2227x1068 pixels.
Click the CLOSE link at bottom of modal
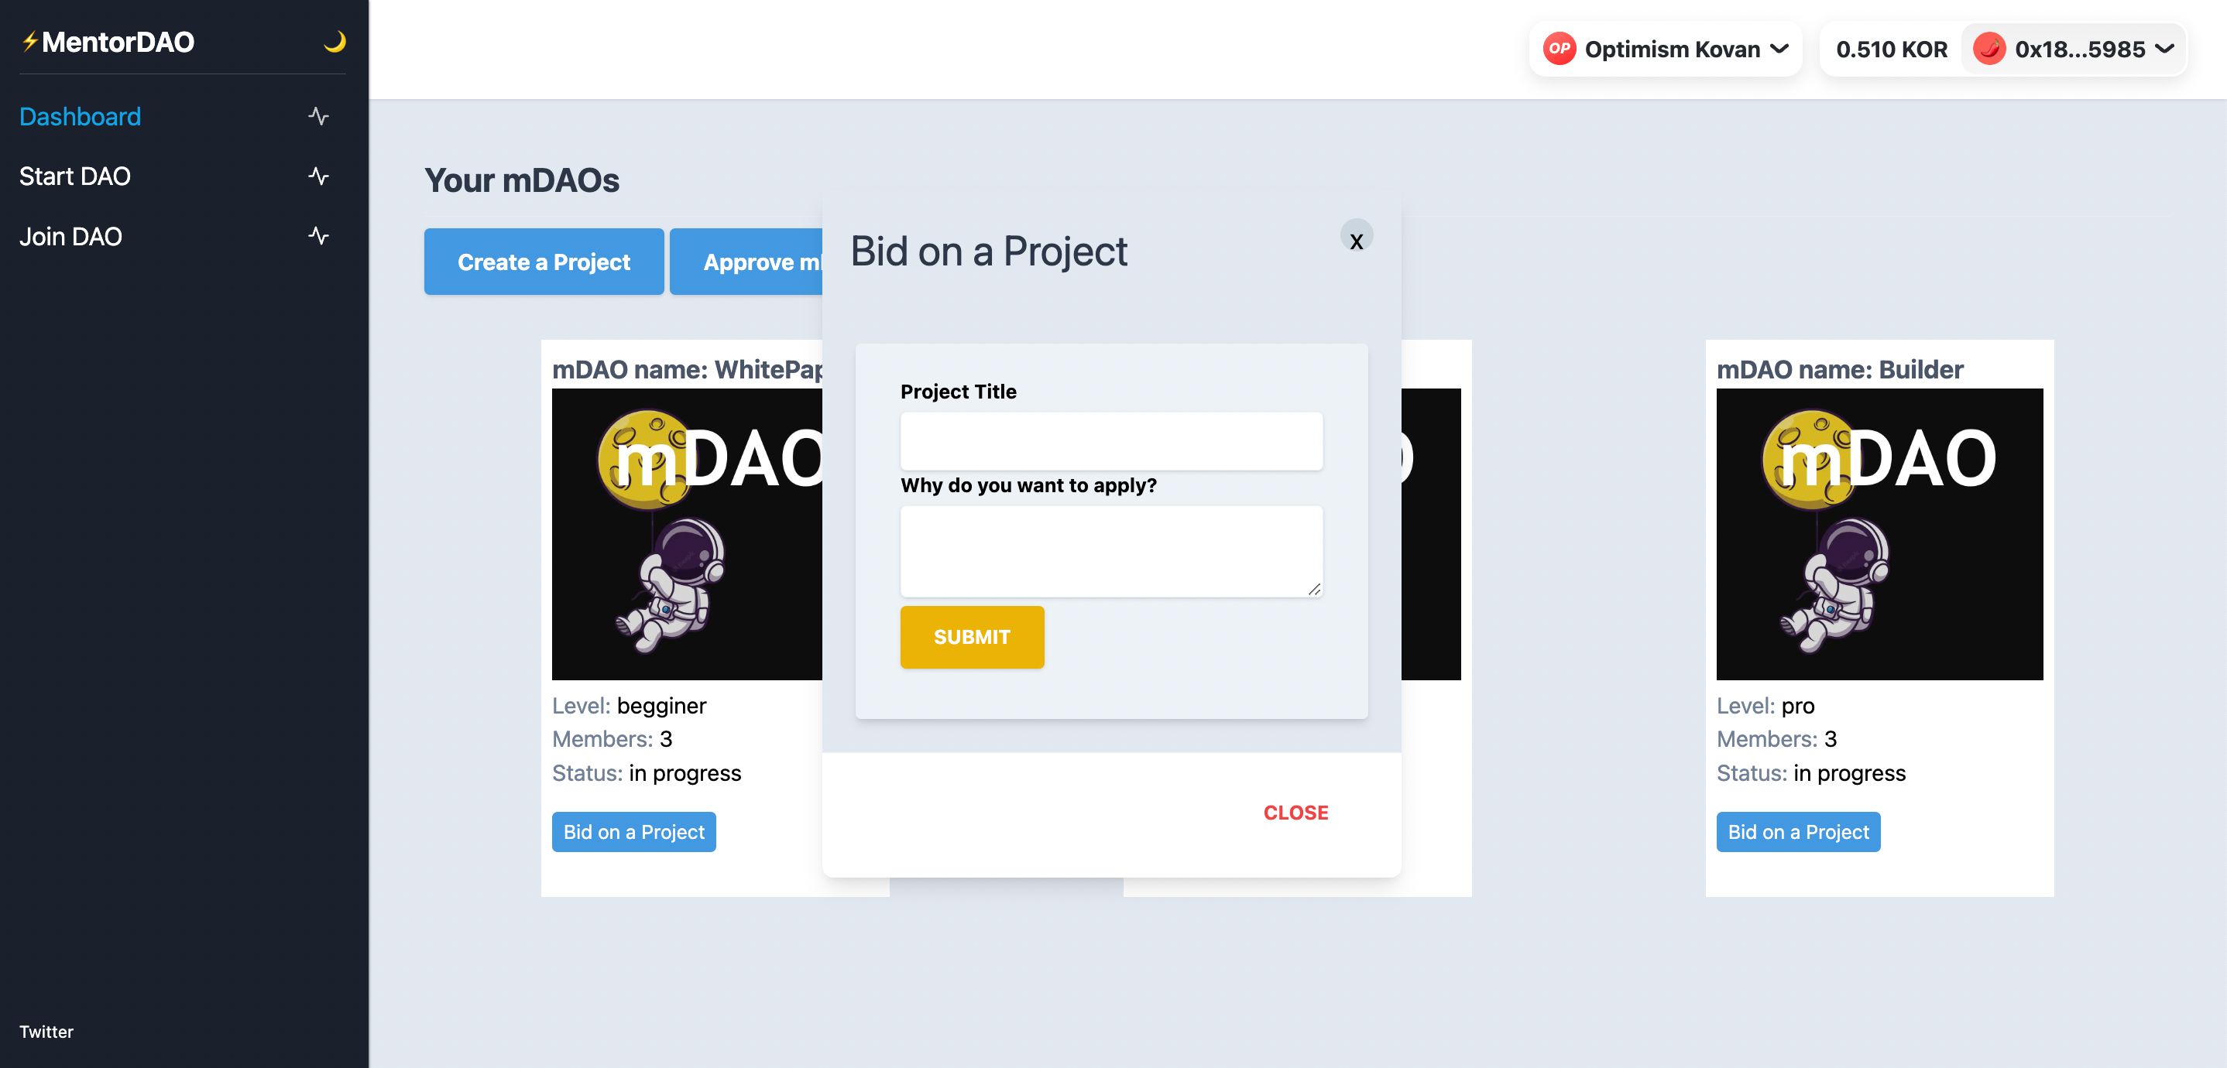tap(1294, 811)
